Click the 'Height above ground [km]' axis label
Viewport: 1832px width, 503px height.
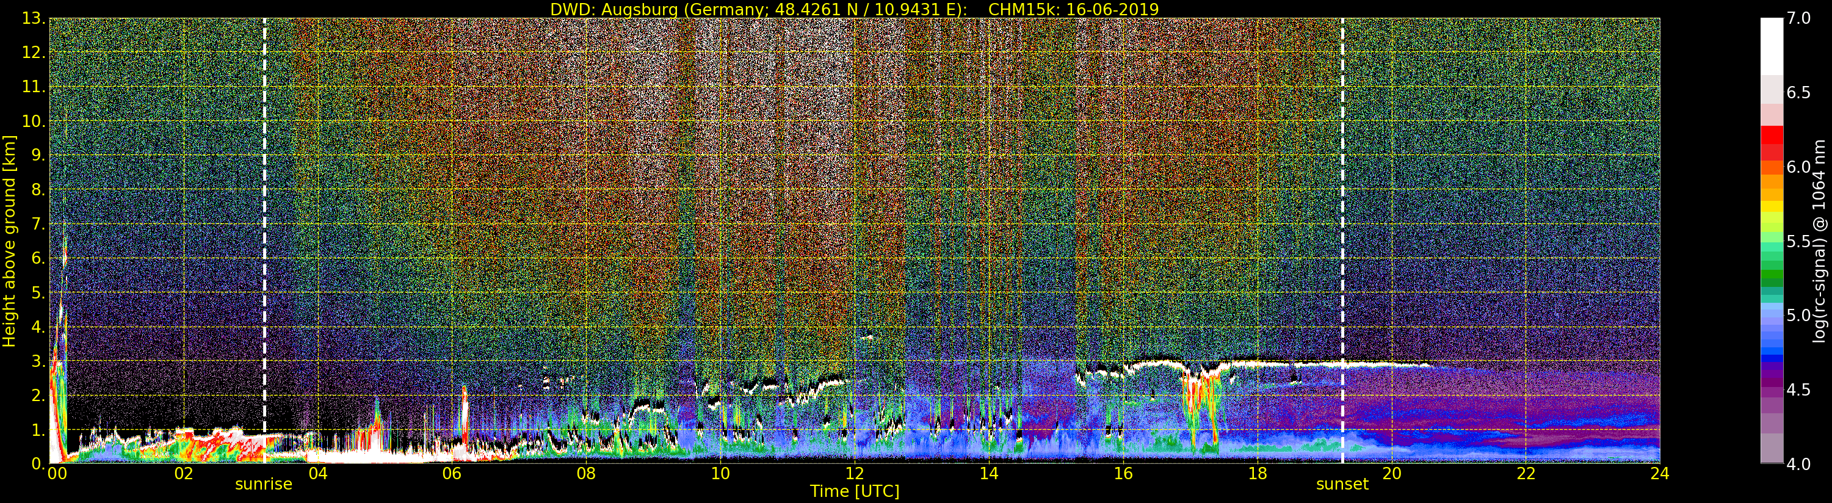coord(9,241)
